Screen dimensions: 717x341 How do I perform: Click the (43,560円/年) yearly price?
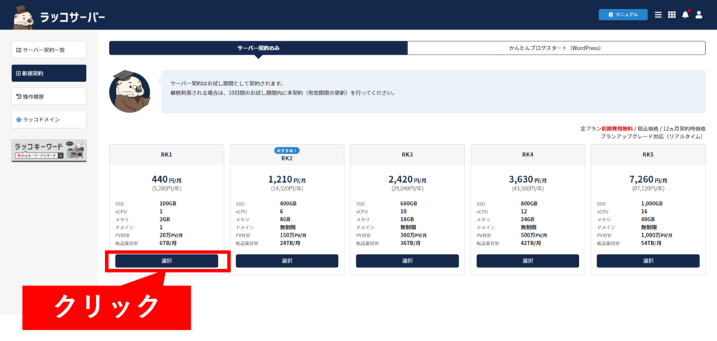point(528,188)
